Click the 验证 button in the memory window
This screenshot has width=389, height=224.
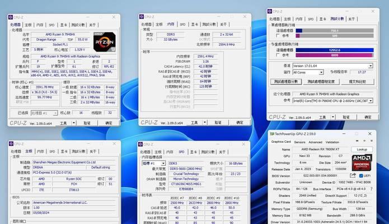[218, 123]
